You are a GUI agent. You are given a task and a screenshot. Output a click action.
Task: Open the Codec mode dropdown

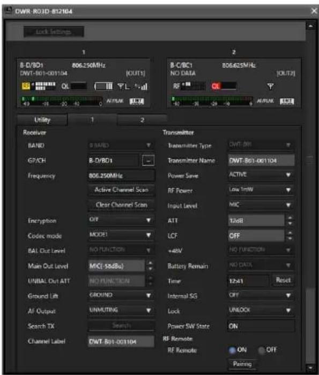[121, 235]
